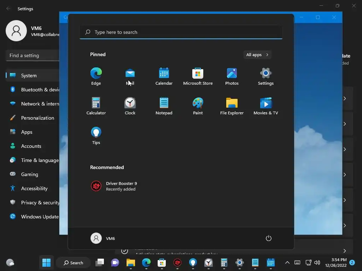Select System in Settings sidebar
The height and width of the screenshot is (271, 362).
coord(32,76)
